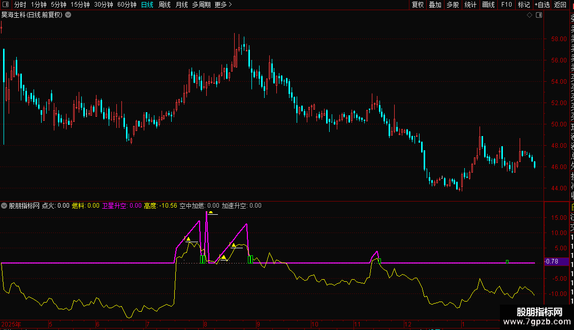574x330 pixels.
Task: Switch to the 分时 intraday view
Action: click(x=20, y=5)
